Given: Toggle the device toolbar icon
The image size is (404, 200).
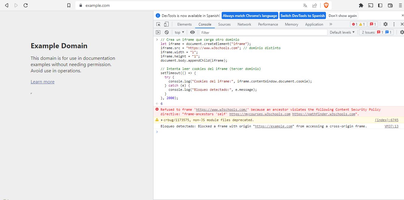Looking at the screenshot, I should (x=166, y=24).
